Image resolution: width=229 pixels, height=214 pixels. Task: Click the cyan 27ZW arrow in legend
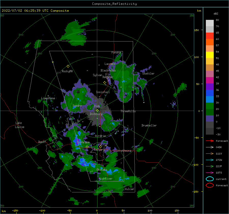(210, 160)
